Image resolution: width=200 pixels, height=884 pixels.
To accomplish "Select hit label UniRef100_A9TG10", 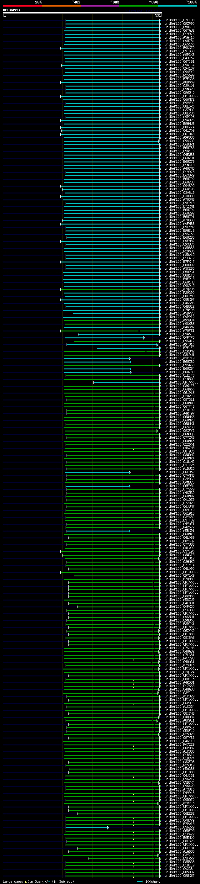I will pyautogui.click(x=179, y=345).
